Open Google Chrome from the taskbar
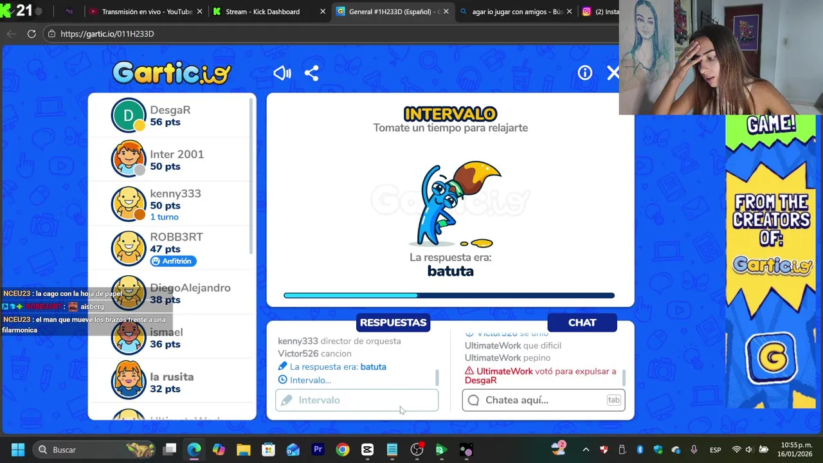The height and width of the screenshot is (463, 823). 343,449
